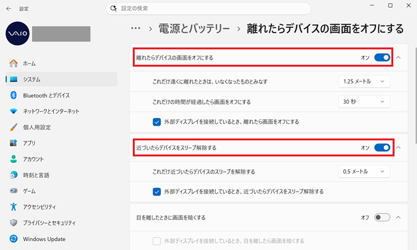
Task: Click the back arrow icon
Action: pos(9,9)
